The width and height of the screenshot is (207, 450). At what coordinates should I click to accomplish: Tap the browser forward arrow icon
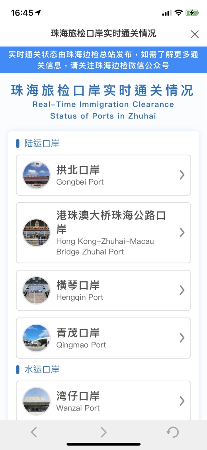click(x=103, y=432)
